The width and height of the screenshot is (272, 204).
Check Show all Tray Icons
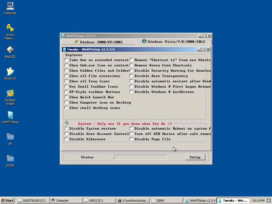(66, 81)
